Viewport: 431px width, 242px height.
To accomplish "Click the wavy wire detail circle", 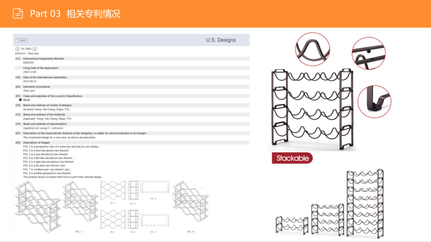I will [x=312, y=49].
